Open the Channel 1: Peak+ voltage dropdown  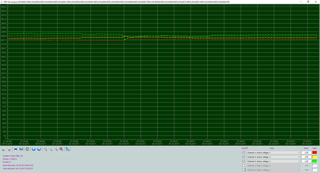(274, 166)
